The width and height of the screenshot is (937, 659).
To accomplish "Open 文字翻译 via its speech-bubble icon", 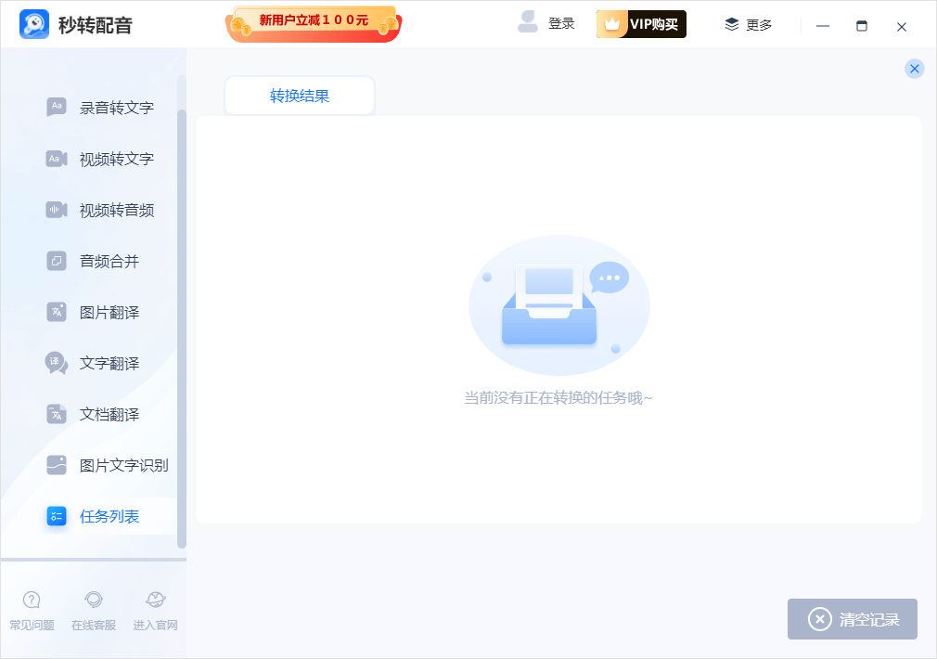I will (57, 363).
